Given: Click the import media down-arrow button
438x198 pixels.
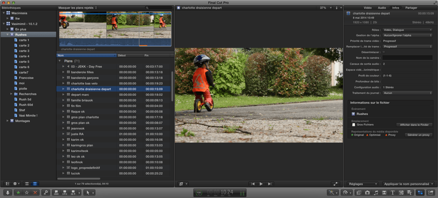Looking at the screenshot, I should pos(8,192).
